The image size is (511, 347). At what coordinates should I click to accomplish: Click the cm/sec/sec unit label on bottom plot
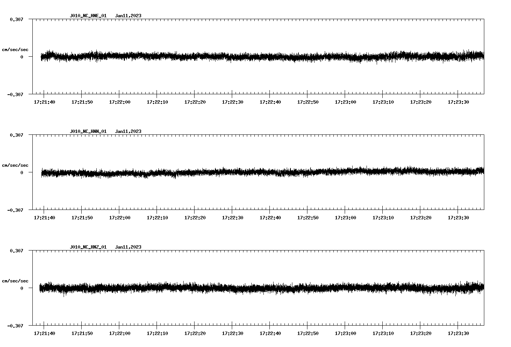pyautogui.click(x=15, y=281)
